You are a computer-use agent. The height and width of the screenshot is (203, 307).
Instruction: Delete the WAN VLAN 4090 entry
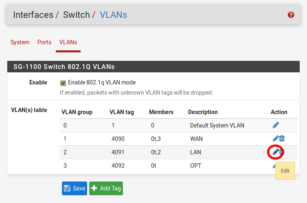click(282, 138)
